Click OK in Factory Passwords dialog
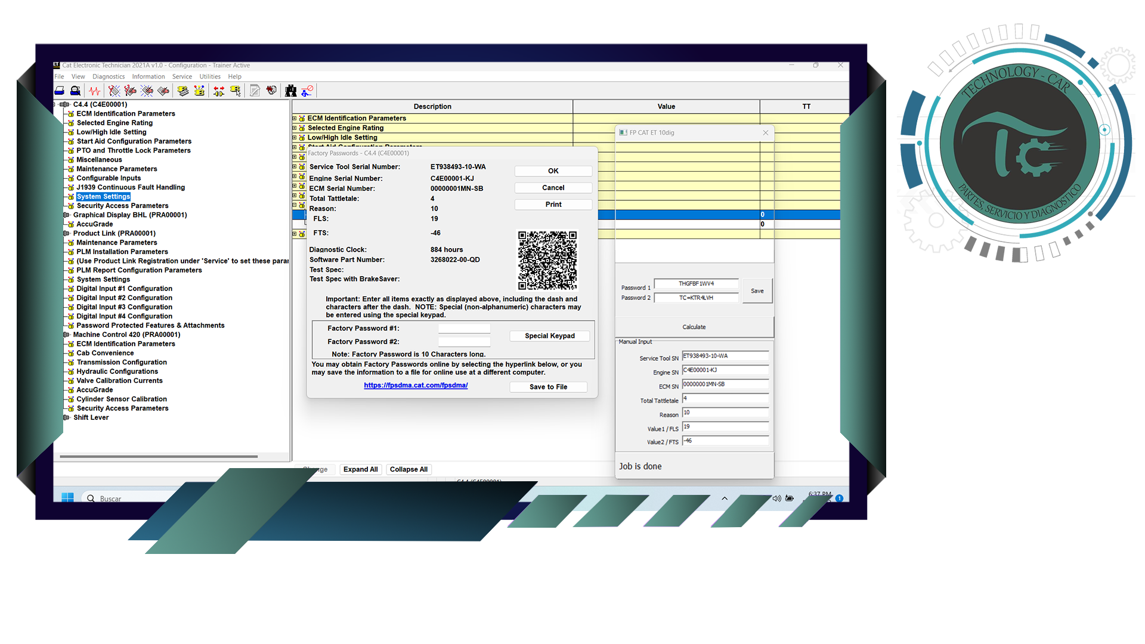 point(553,171)
